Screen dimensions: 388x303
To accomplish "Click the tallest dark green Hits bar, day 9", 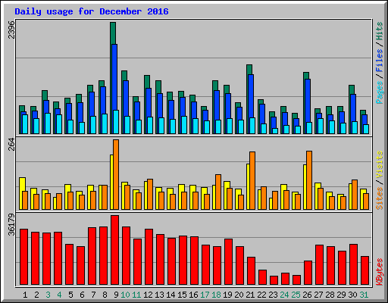I will (113, 33).
